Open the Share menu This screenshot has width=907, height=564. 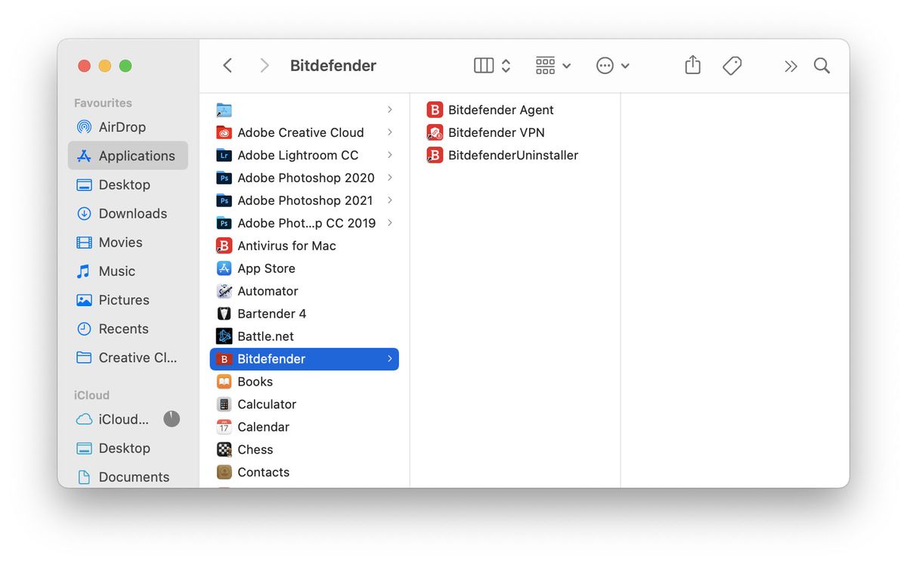(692, 66)
